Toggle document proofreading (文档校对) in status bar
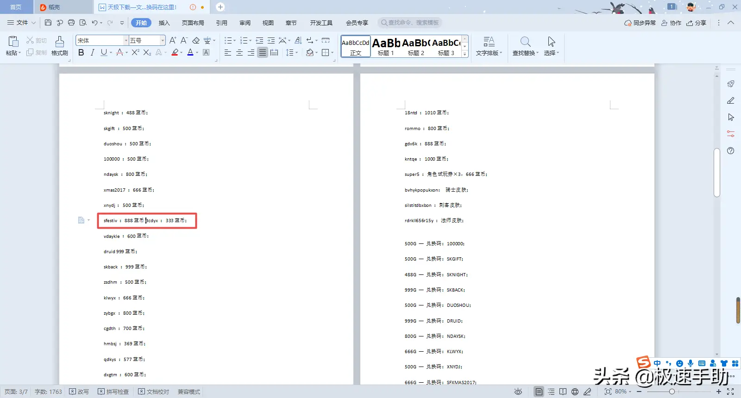 click(154, 392)
